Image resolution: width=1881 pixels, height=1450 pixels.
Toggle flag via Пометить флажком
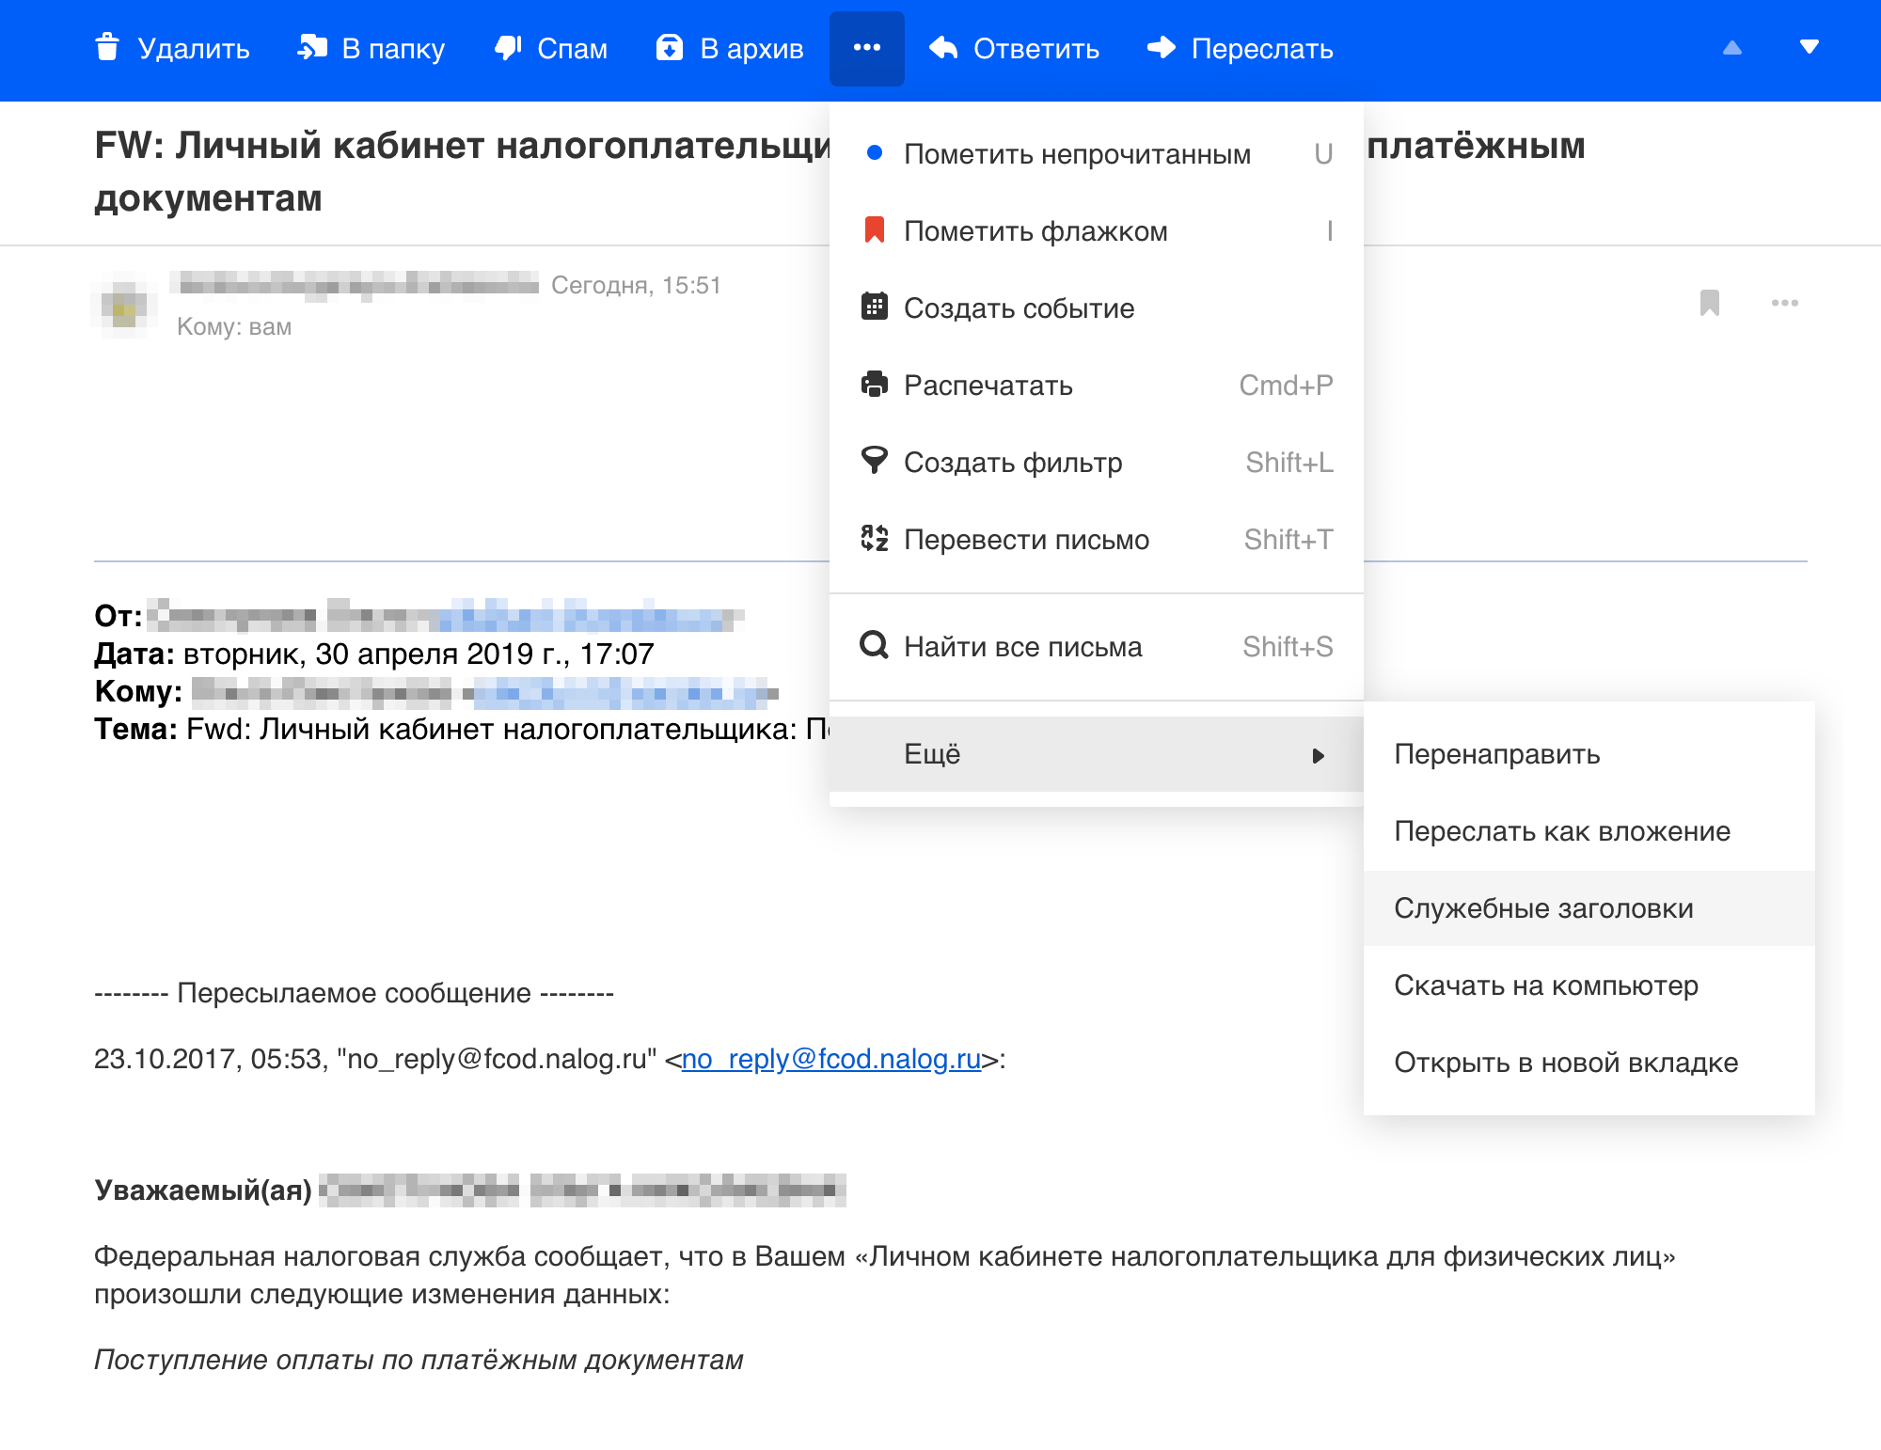1035,231
